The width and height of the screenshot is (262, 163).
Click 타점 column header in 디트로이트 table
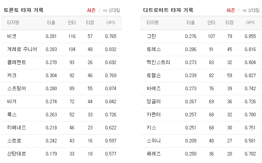tap(229, 23)
